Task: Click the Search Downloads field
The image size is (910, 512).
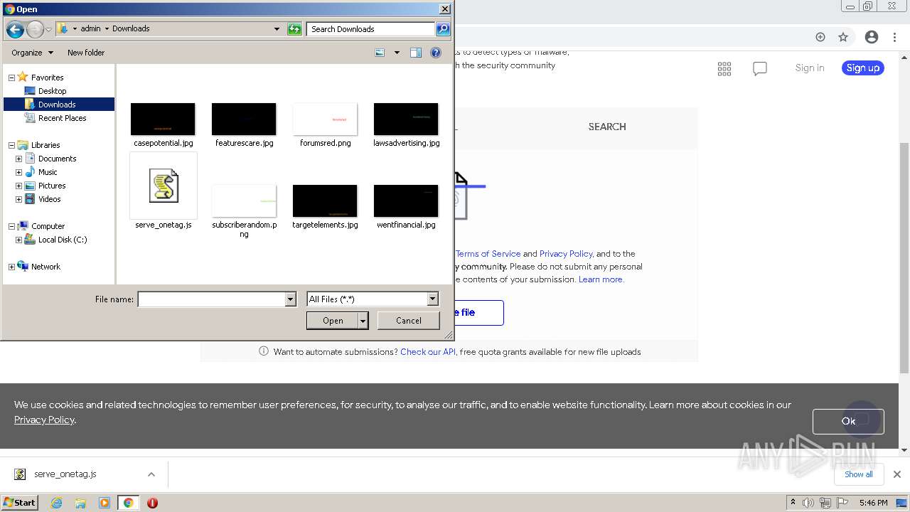Action: [371, 29]
